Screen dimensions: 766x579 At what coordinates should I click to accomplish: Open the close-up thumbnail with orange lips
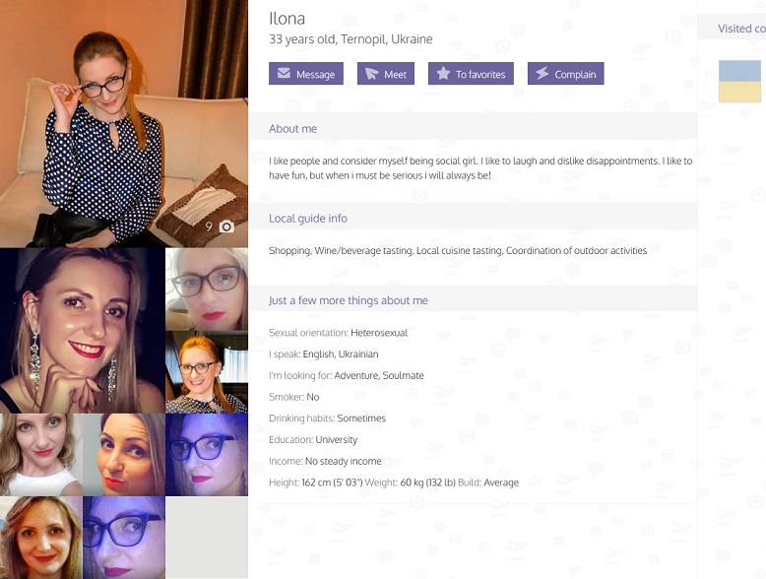pyautogui.click(x=124, y=455)
